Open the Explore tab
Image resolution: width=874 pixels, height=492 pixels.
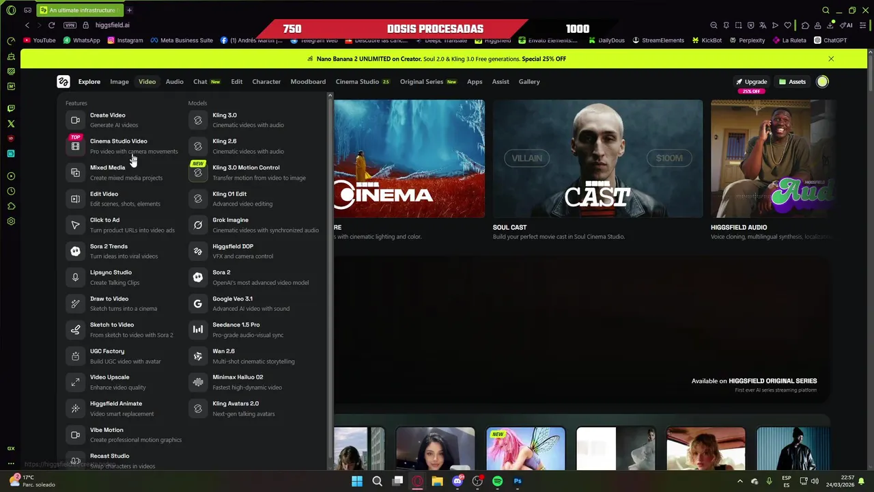[89, 81]
